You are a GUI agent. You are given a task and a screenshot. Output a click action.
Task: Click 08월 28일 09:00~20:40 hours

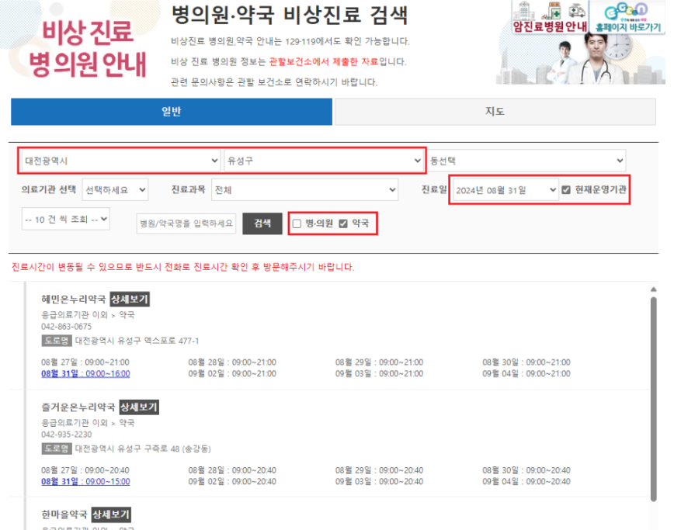[232, 470]
